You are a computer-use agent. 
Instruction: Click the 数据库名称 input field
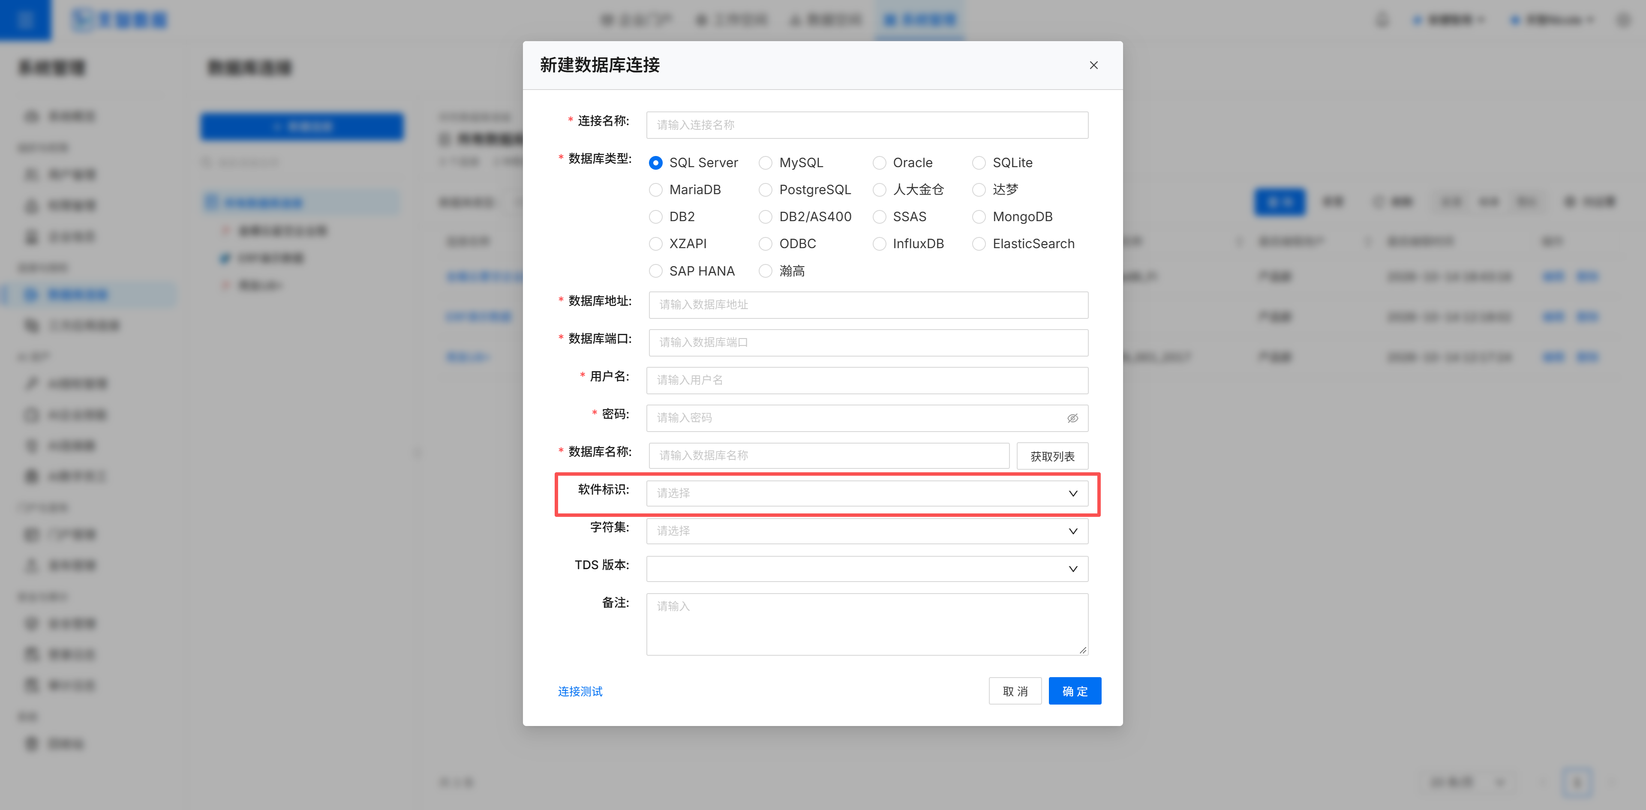pyautogui.click(x=829, y=456)
